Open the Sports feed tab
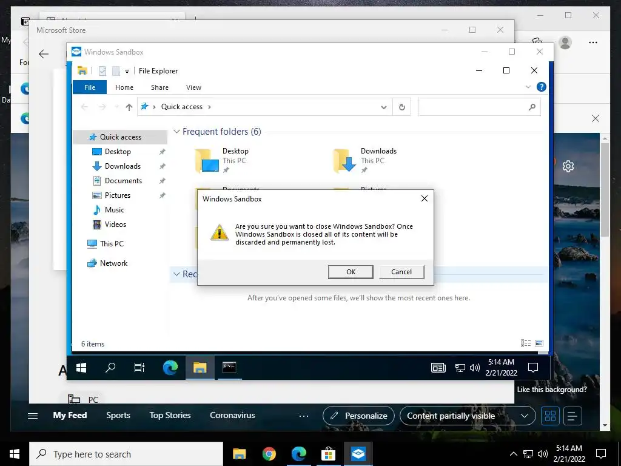Viewport: 621px width, 466px height. click(118, 415)
